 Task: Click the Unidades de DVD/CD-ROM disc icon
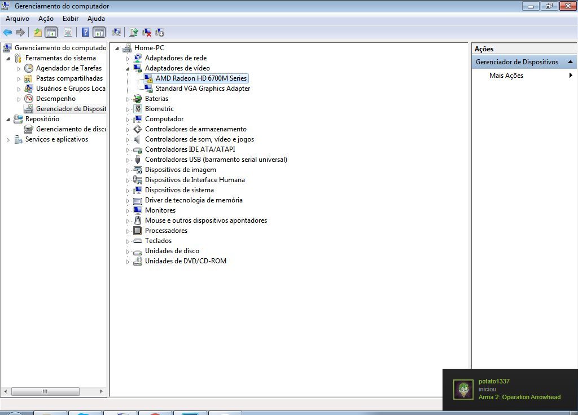tap(138, 261)
